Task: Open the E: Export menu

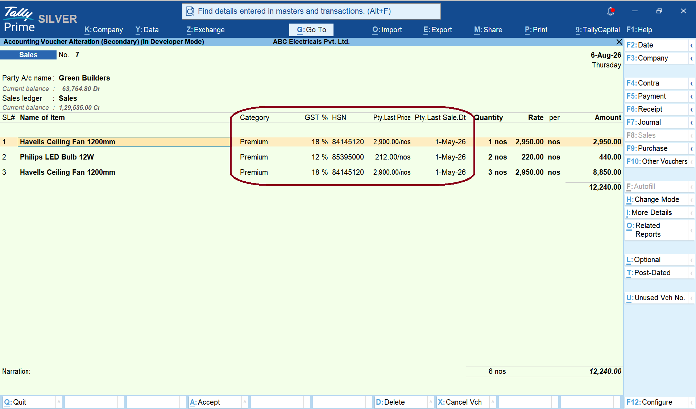Action: (438, 30)
